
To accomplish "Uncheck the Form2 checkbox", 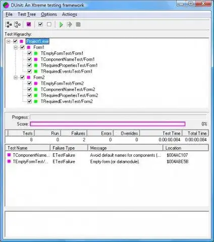I will (22, 77).
